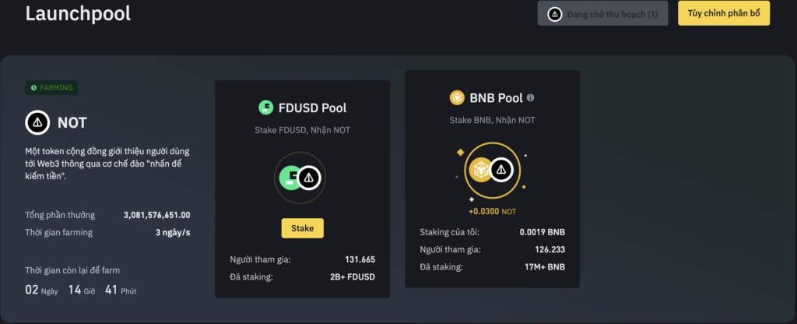Click the FARMING status badge

click(x=52, y=87)
